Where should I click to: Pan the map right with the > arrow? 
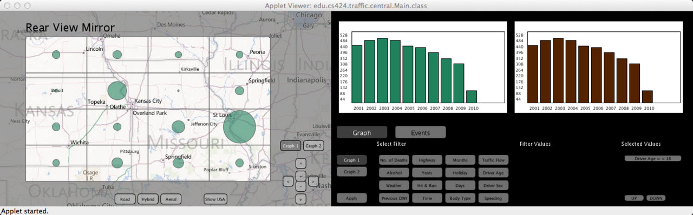tap(313, 180)
